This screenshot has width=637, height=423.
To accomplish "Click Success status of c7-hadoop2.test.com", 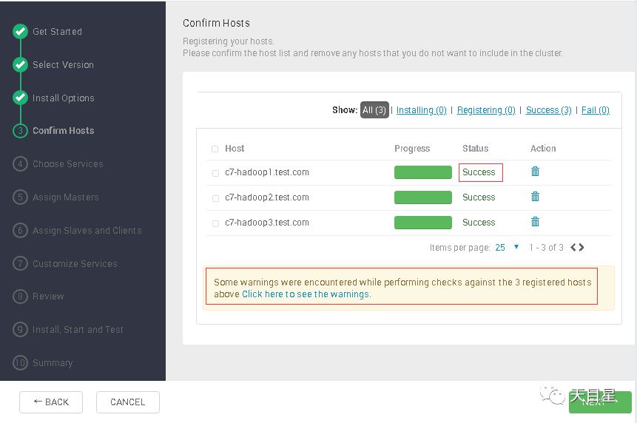I will point(479,197).
